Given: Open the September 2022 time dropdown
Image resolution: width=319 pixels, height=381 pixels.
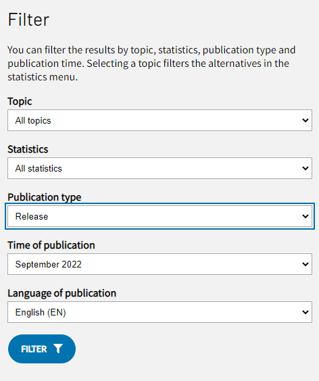Looking at the screenshot, I should click(x=159, y=264).
